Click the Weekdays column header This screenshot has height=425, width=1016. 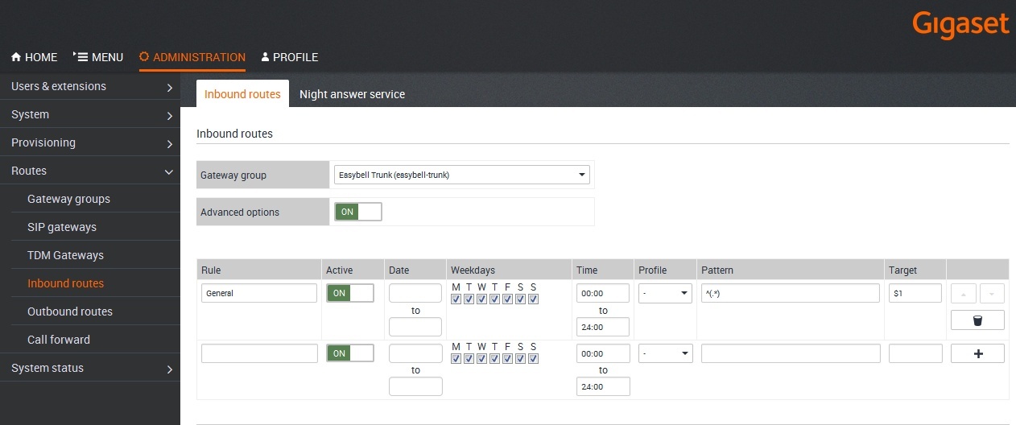coord(473,270)
